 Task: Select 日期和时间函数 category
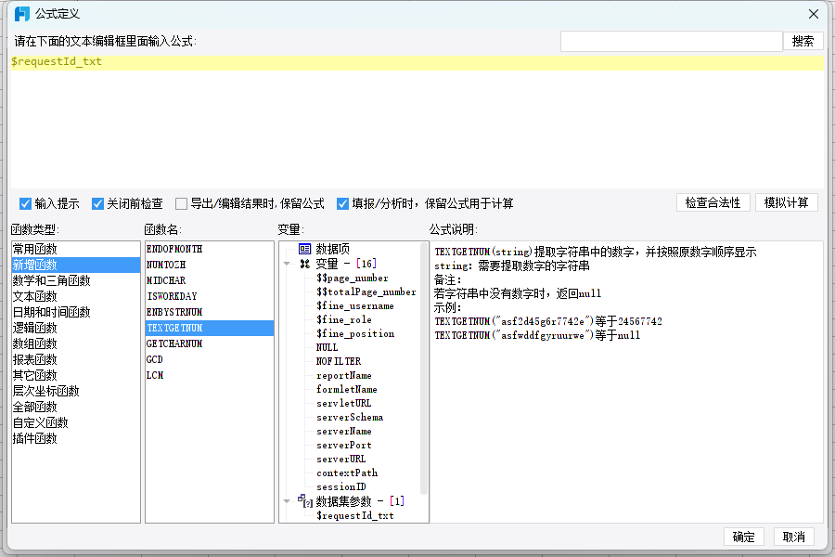pyautogui.click(x=51, y=312)
